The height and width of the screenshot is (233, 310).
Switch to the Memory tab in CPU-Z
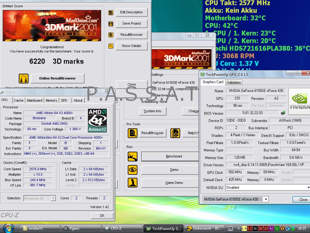[51, 100]
